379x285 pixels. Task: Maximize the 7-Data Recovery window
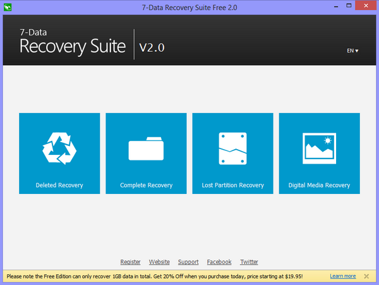tap(349, 6)
